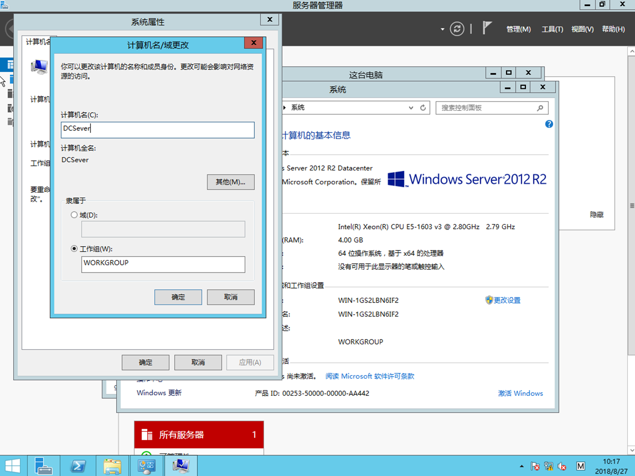Click the breadcrumb arrow before 系统
635x476 pixels.
[285, 108]
